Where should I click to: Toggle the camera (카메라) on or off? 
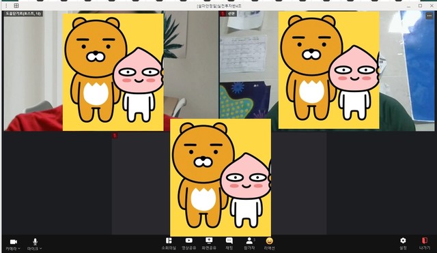[13, 242]
